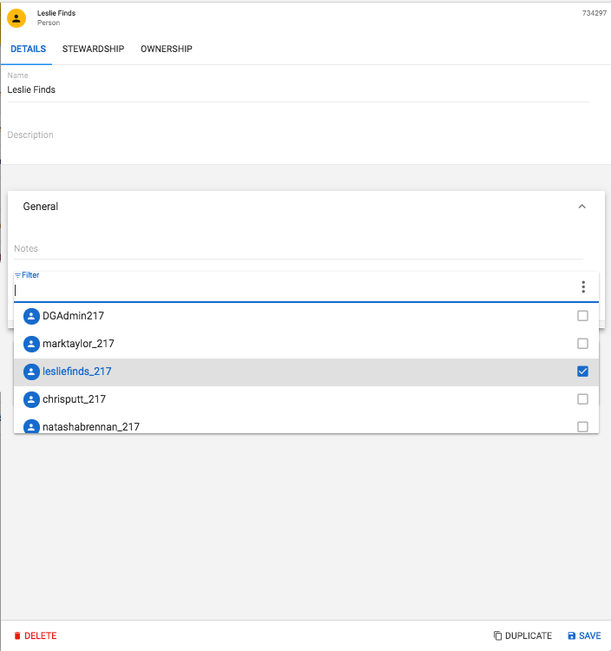611x651 pixels.
Task: Select natashabrennan_217 from the dropdown list
Action: coord(91,426)
